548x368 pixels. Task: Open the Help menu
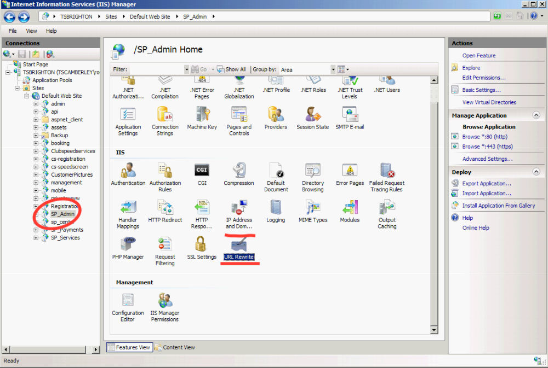click(x=52, y=31)
